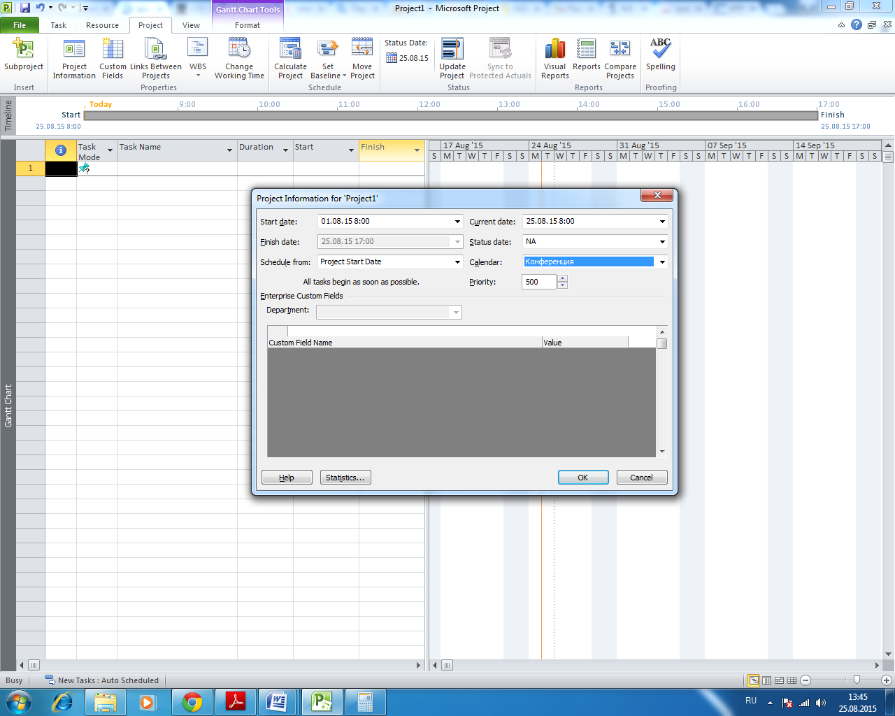Image resolution: width=895 pixels, height=716 pixels.
Task: Click the Subproject insert icon
Action: pyautogui.click(x=23, y=55)
